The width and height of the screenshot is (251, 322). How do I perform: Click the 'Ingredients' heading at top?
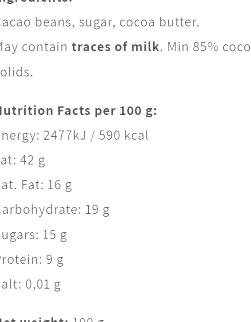click(36, 1)
